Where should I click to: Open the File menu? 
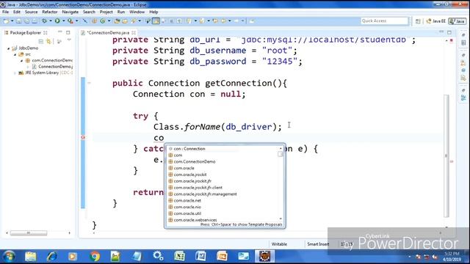[5, 12]
